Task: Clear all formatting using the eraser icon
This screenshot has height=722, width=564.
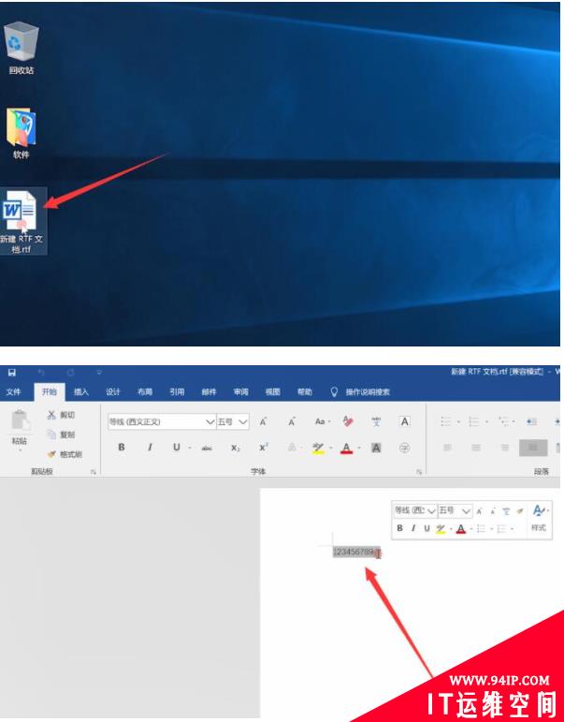Action: pos(348,421)
